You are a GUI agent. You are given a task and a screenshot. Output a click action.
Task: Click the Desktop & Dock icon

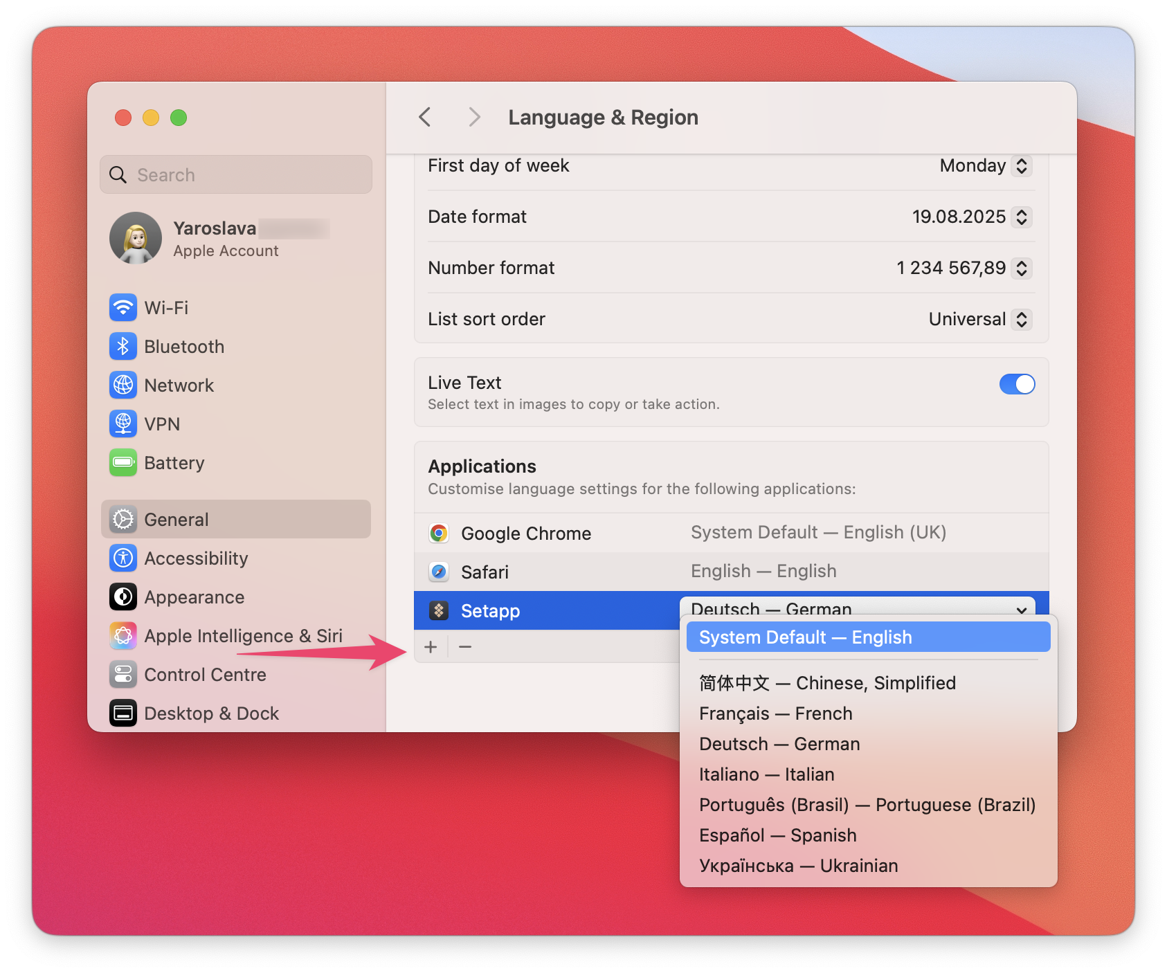(123, 713)
